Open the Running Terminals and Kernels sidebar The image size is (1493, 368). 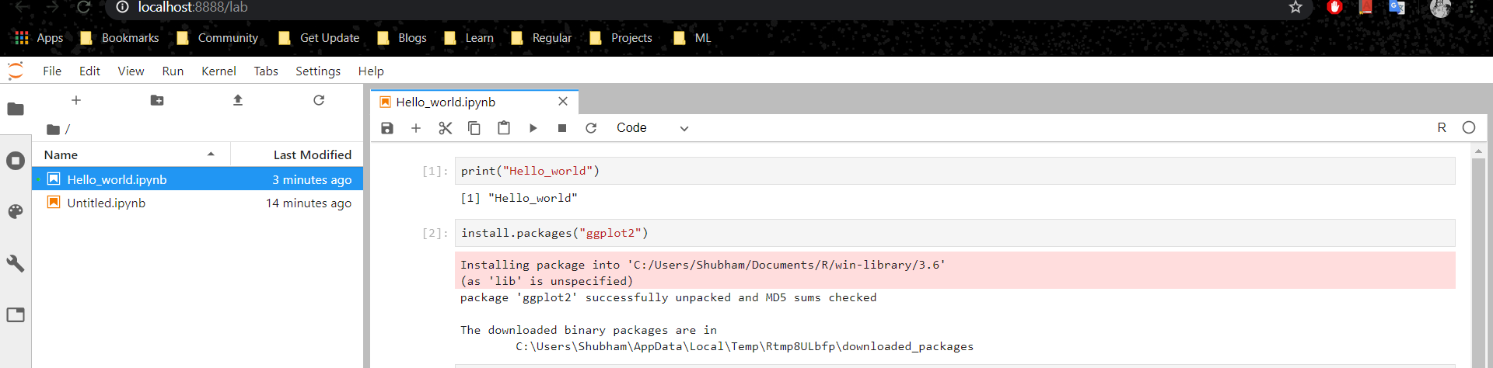pyautogui.click(x=16, y=161)
